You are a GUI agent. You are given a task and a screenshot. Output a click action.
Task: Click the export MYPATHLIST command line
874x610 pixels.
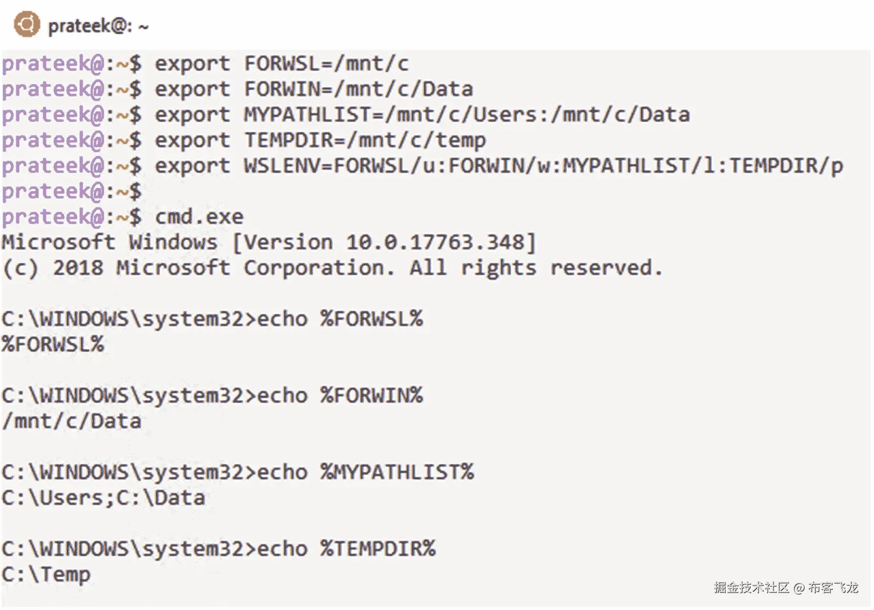point(422,115)
